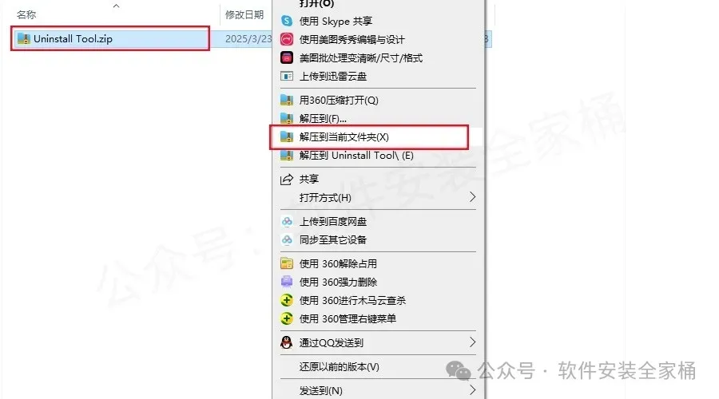
Task: Click the green 360 icon for 木马云查杀
Action: click(x=287, y=301)
